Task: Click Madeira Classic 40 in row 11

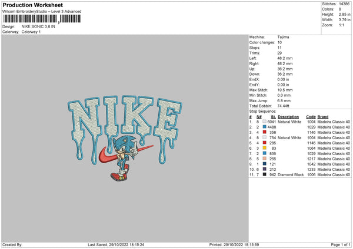Action: [x=334, y=174]
